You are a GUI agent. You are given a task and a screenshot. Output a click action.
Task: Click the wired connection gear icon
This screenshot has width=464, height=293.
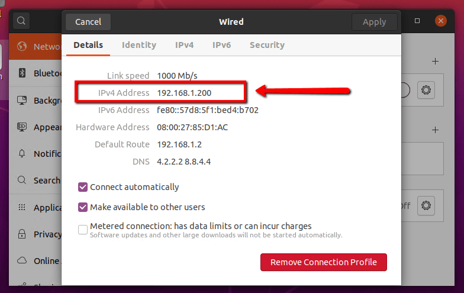(426, 90)
